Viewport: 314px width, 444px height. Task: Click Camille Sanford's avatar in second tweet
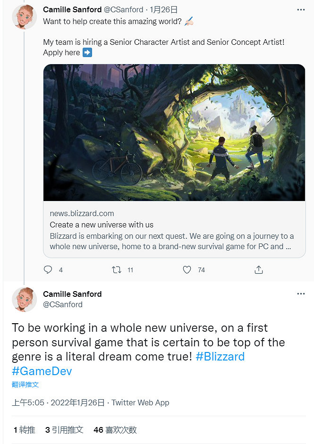point(25,299)
